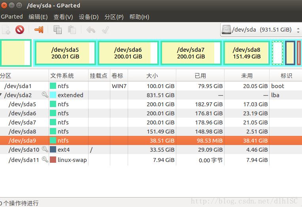Screen dimensions: 302x207
Task: Sort by the 大小 column header
Action: (x=152, y=75)
